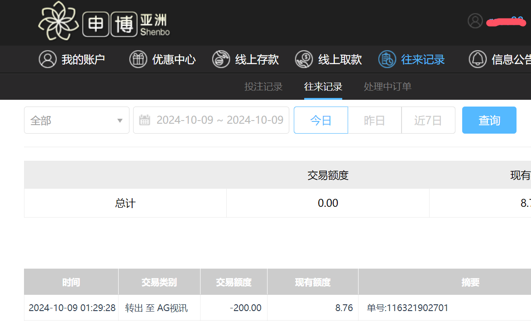Image resolution: width=531 pixels, height=321 pixels.
Task: Select the 近7日 filter option
Action: [x=428, y=120]
